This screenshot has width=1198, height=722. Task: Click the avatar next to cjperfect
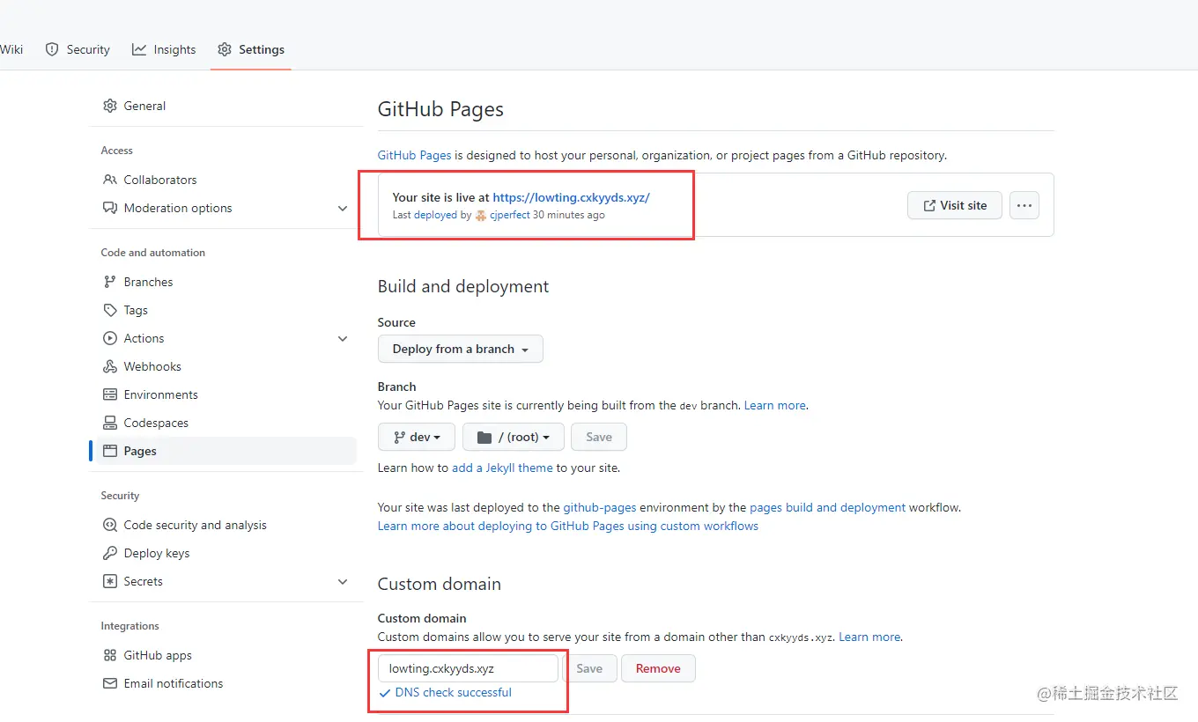[481, 215]
